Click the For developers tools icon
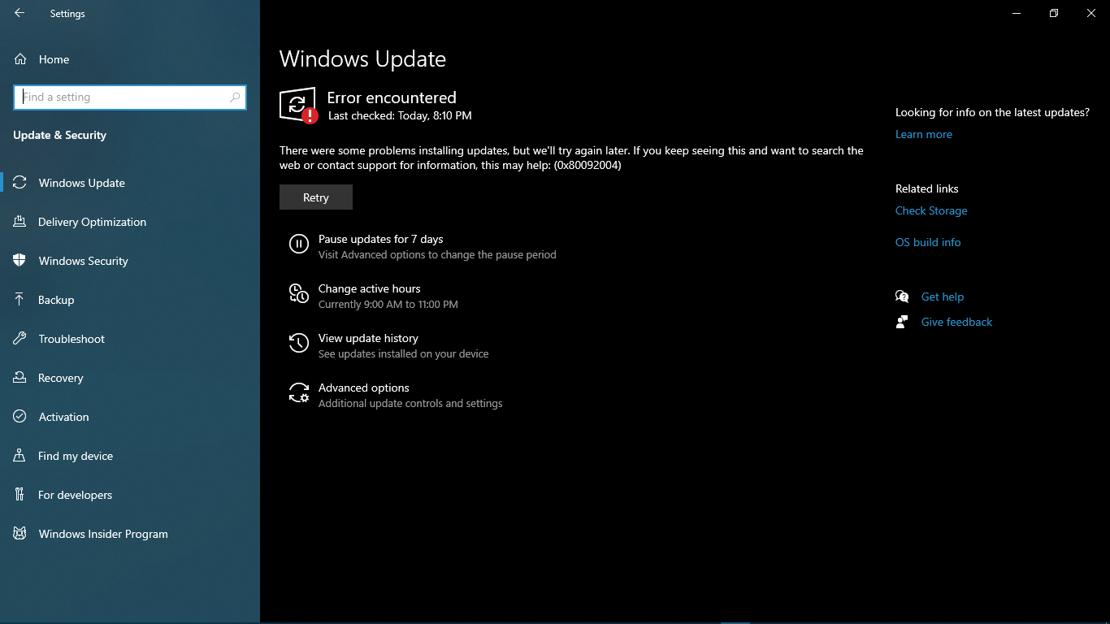 pyautogui.click(x=20, y=495)
